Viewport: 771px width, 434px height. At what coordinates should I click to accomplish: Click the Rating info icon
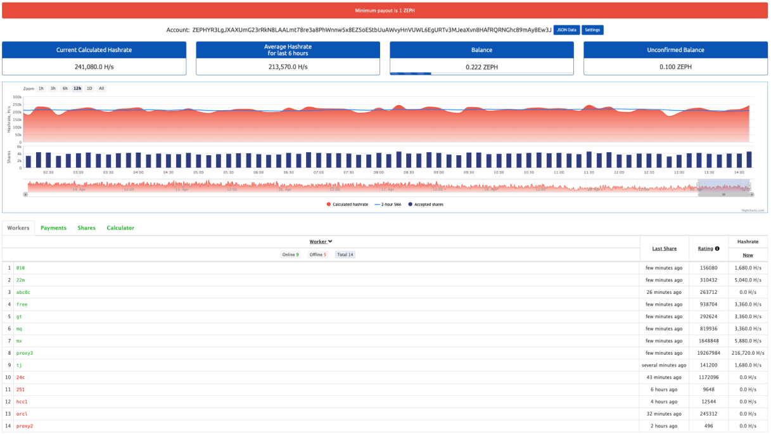717,248
